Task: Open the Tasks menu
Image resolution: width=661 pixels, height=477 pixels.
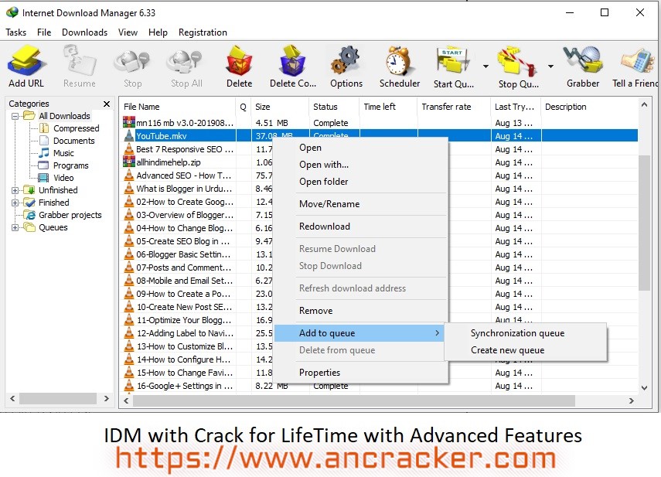Action: [16, 32]
